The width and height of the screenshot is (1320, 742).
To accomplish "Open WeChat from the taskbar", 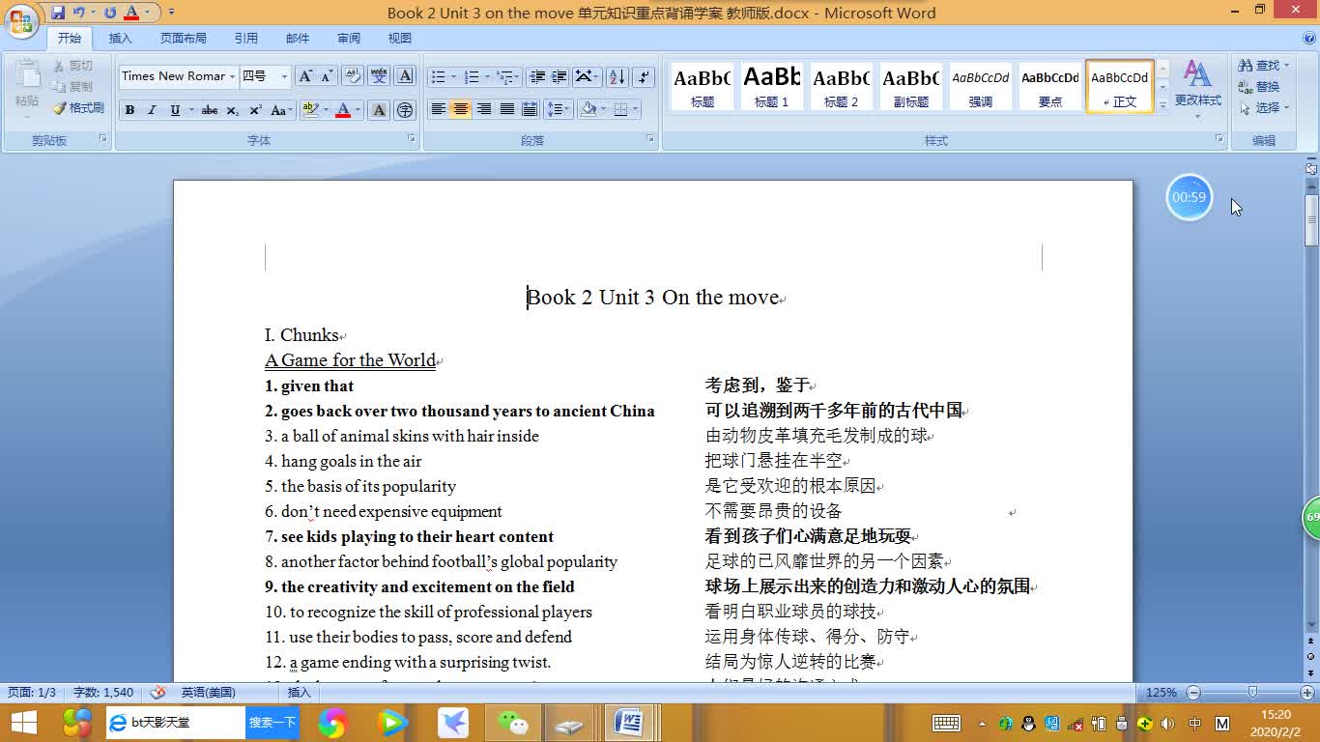I will coord(512,723).
